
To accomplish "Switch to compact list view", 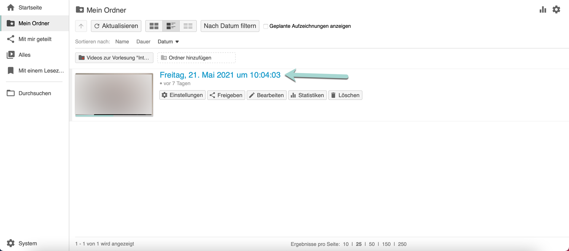I will 188,26.
